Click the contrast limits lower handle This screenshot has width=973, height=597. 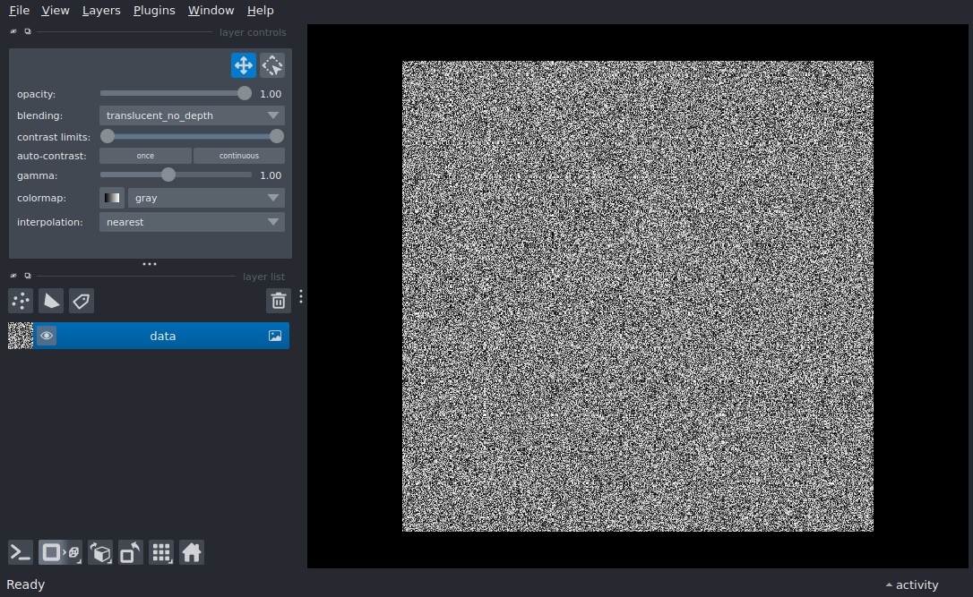108,136
